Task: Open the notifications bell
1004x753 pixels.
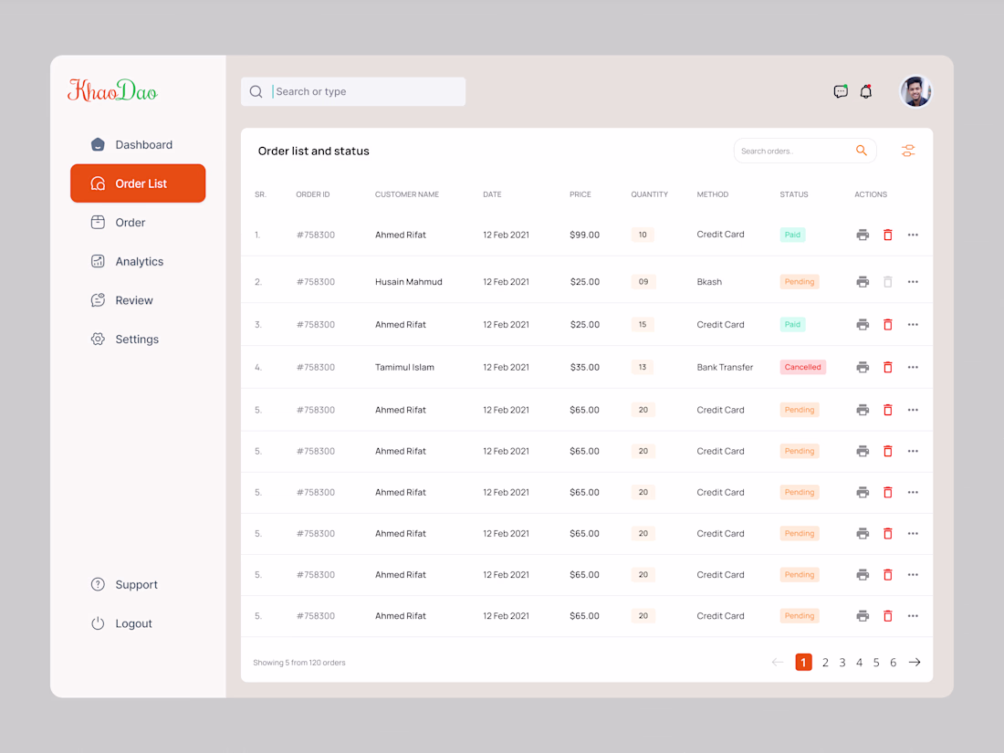Action: point(865,91)
